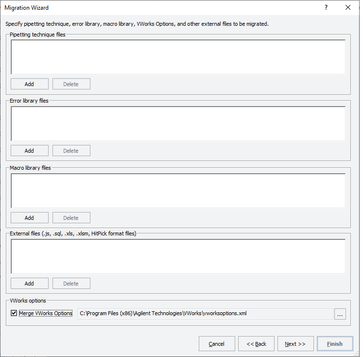Click the Finish button
Viewport: 364px width, 357px height.
[x=335, y=344]
